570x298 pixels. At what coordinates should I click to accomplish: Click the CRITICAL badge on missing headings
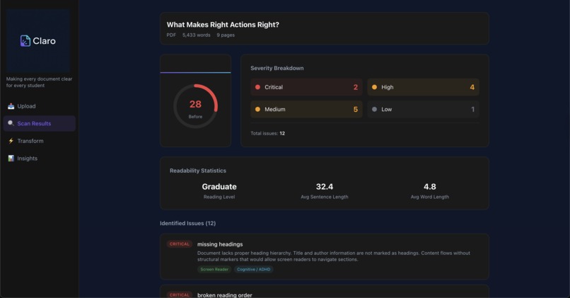[180, 244]
